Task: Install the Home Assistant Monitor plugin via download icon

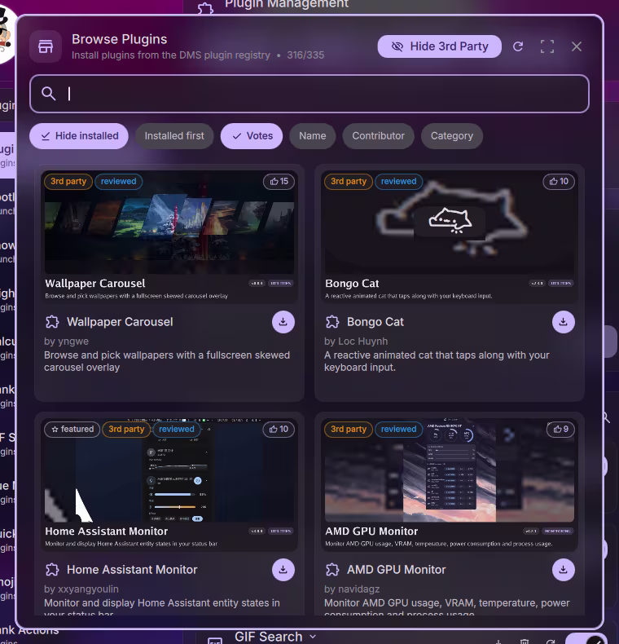Action: [x=283, y=570]
